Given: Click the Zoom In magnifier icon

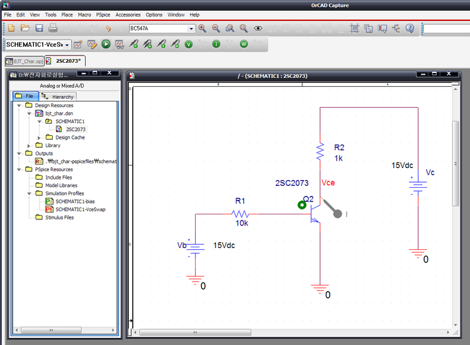Looking at the screenshot, I should tap(203, 29).
